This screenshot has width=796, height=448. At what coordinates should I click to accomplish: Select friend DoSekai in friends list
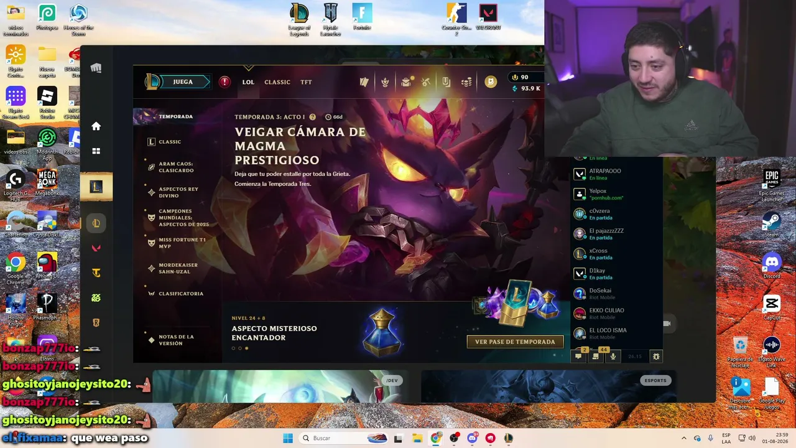pyautogui.click(x=616, y=294)
